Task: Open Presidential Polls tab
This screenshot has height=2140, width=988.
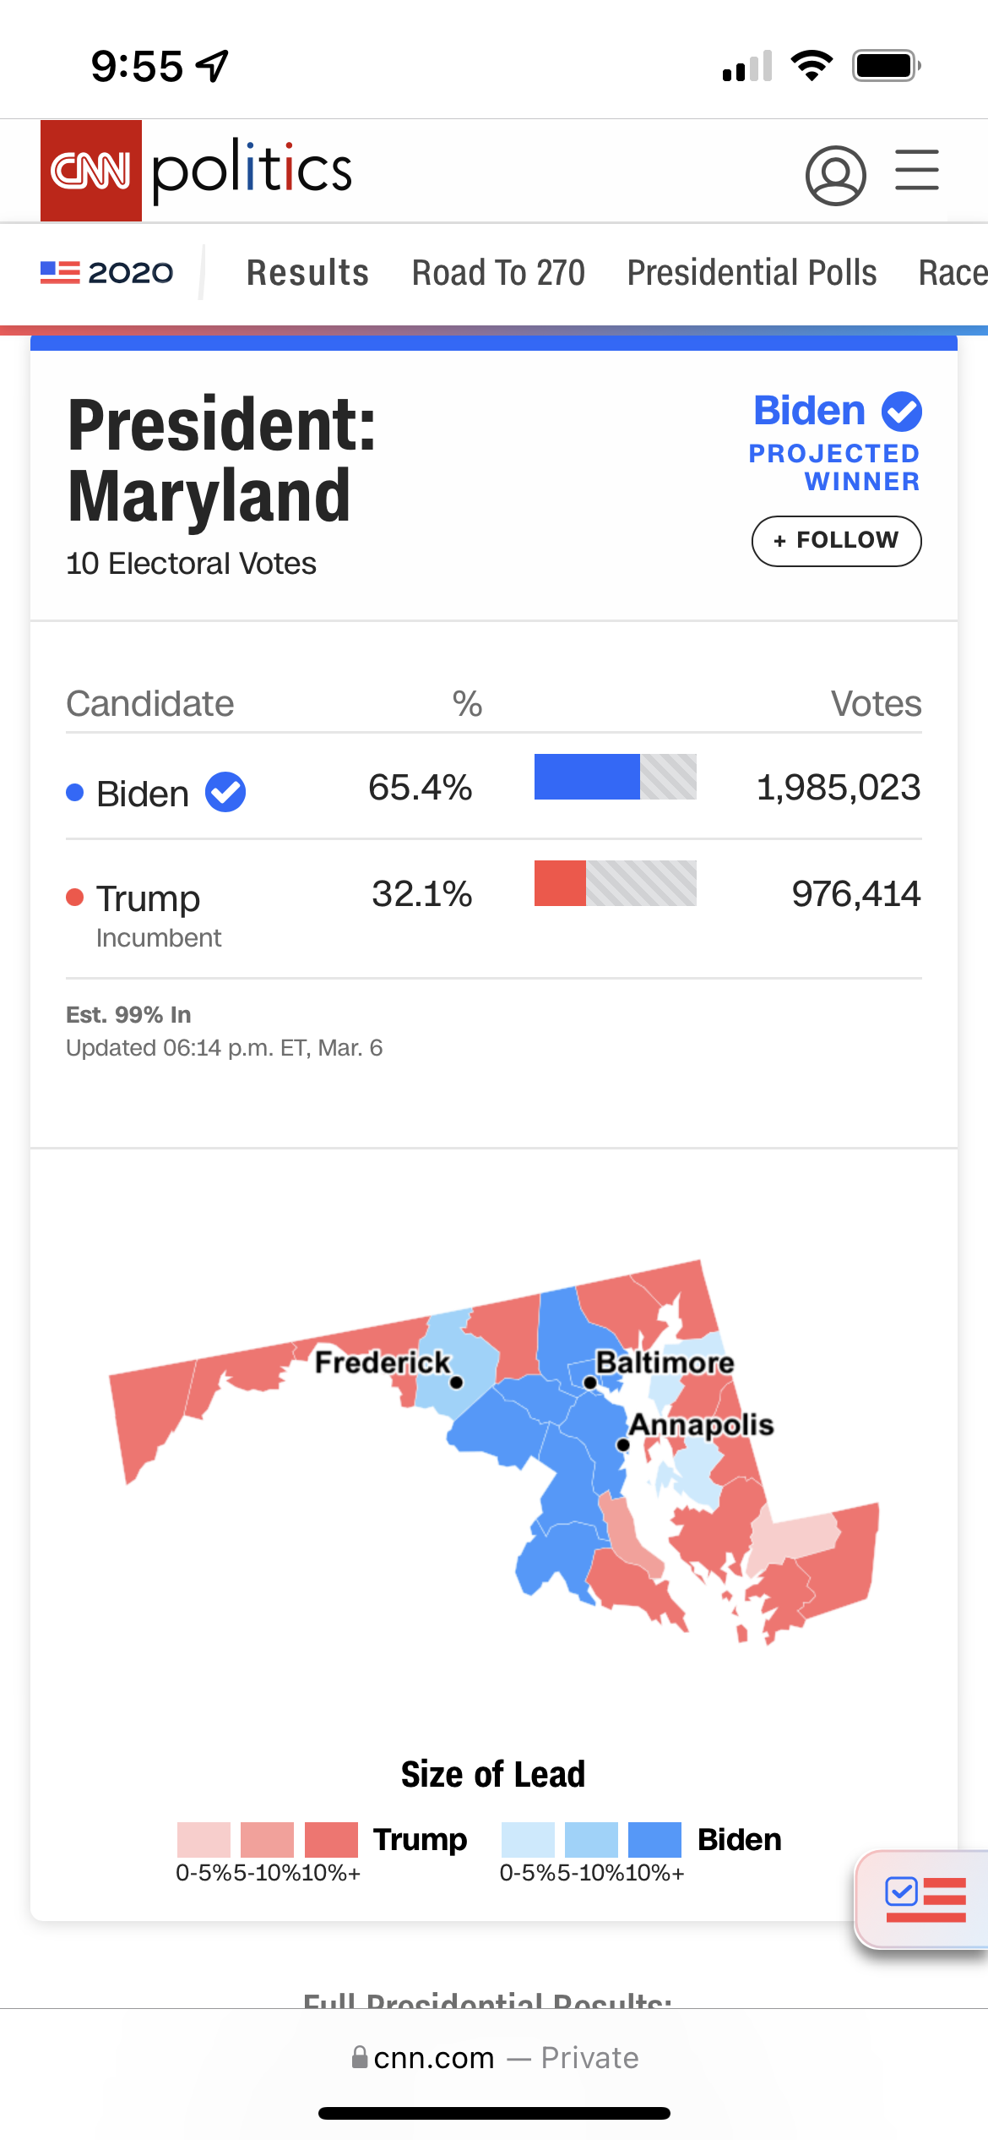Action: pos(752,273)
